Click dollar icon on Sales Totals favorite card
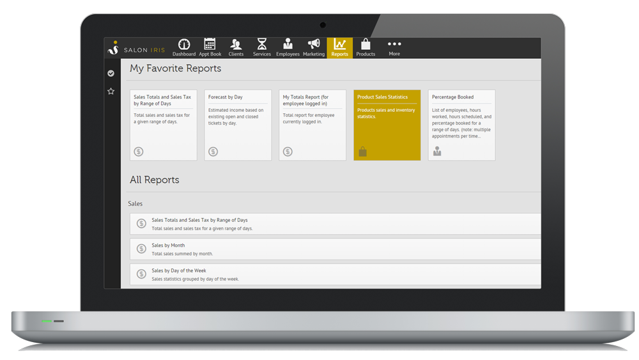 (139, 152)
